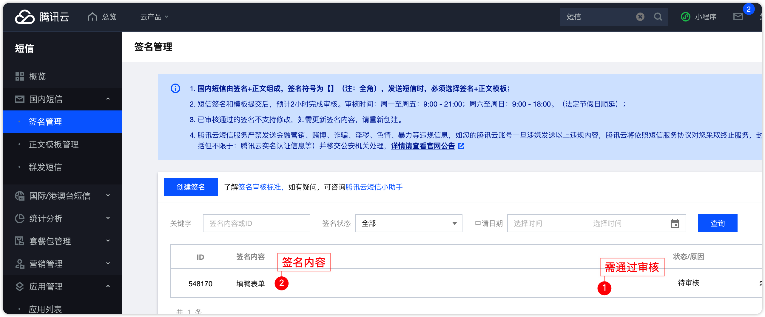
Task: Click the 签名内容 column header
Action: point(250,257)
